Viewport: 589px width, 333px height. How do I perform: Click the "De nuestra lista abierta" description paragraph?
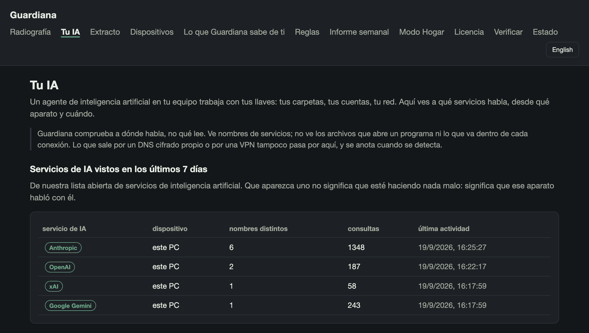pos(292,191)
